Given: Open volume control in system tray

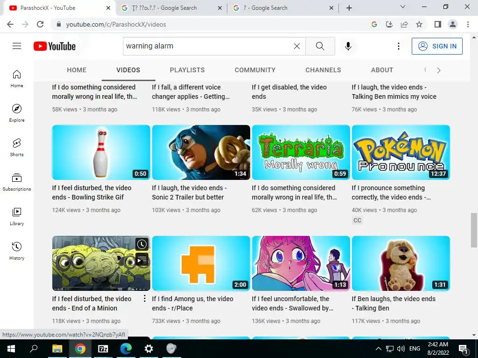Looking at the screenshot, I should pyautogui.click(x=401, y=349).
